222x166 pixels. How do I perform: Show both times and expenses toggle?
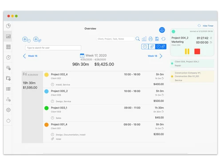[x=161, y=46]
